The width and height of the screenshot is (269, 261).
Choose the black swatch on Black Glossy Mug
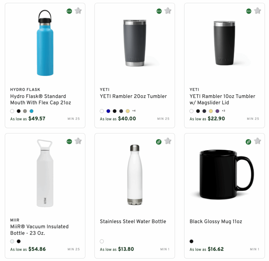click(191, 241)
